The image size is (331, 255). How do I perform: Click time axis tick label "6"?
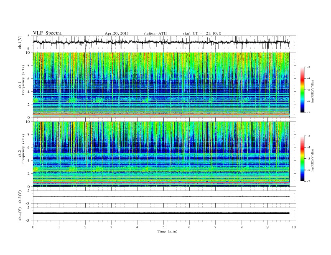click(x=189, y=227)
